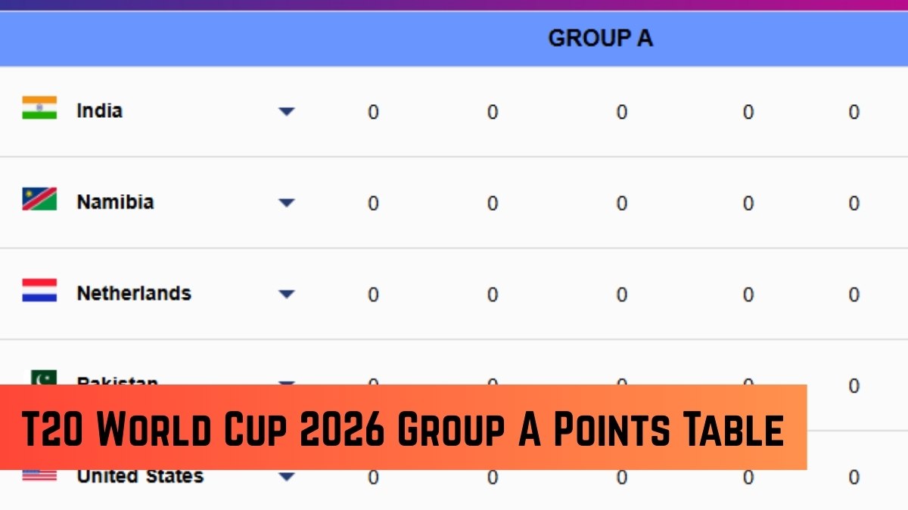
Task: Click Namibia's last visible zero value
Action: pyautogui.click(x=854, y=204)
